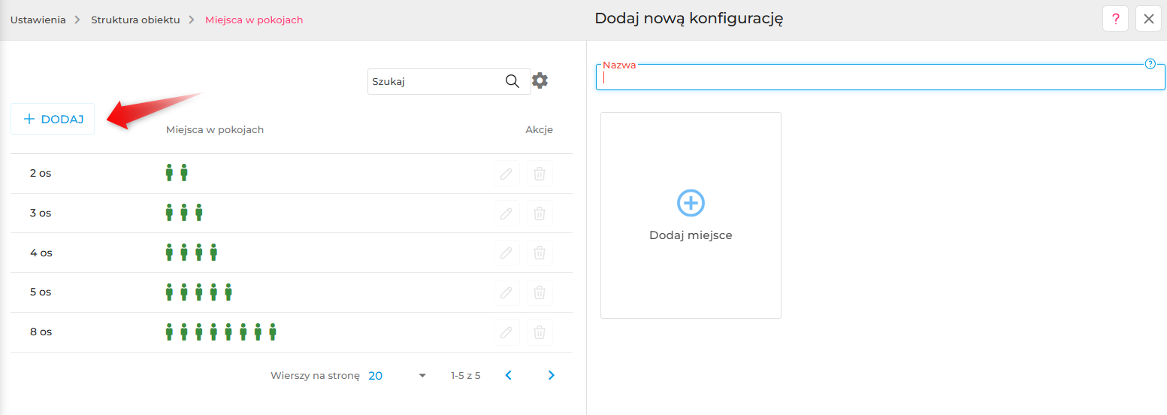This screenshot has height=415, width=1167.
Task: Open the Struktura obiektu breadcrumb
Action: pos(135,20)
